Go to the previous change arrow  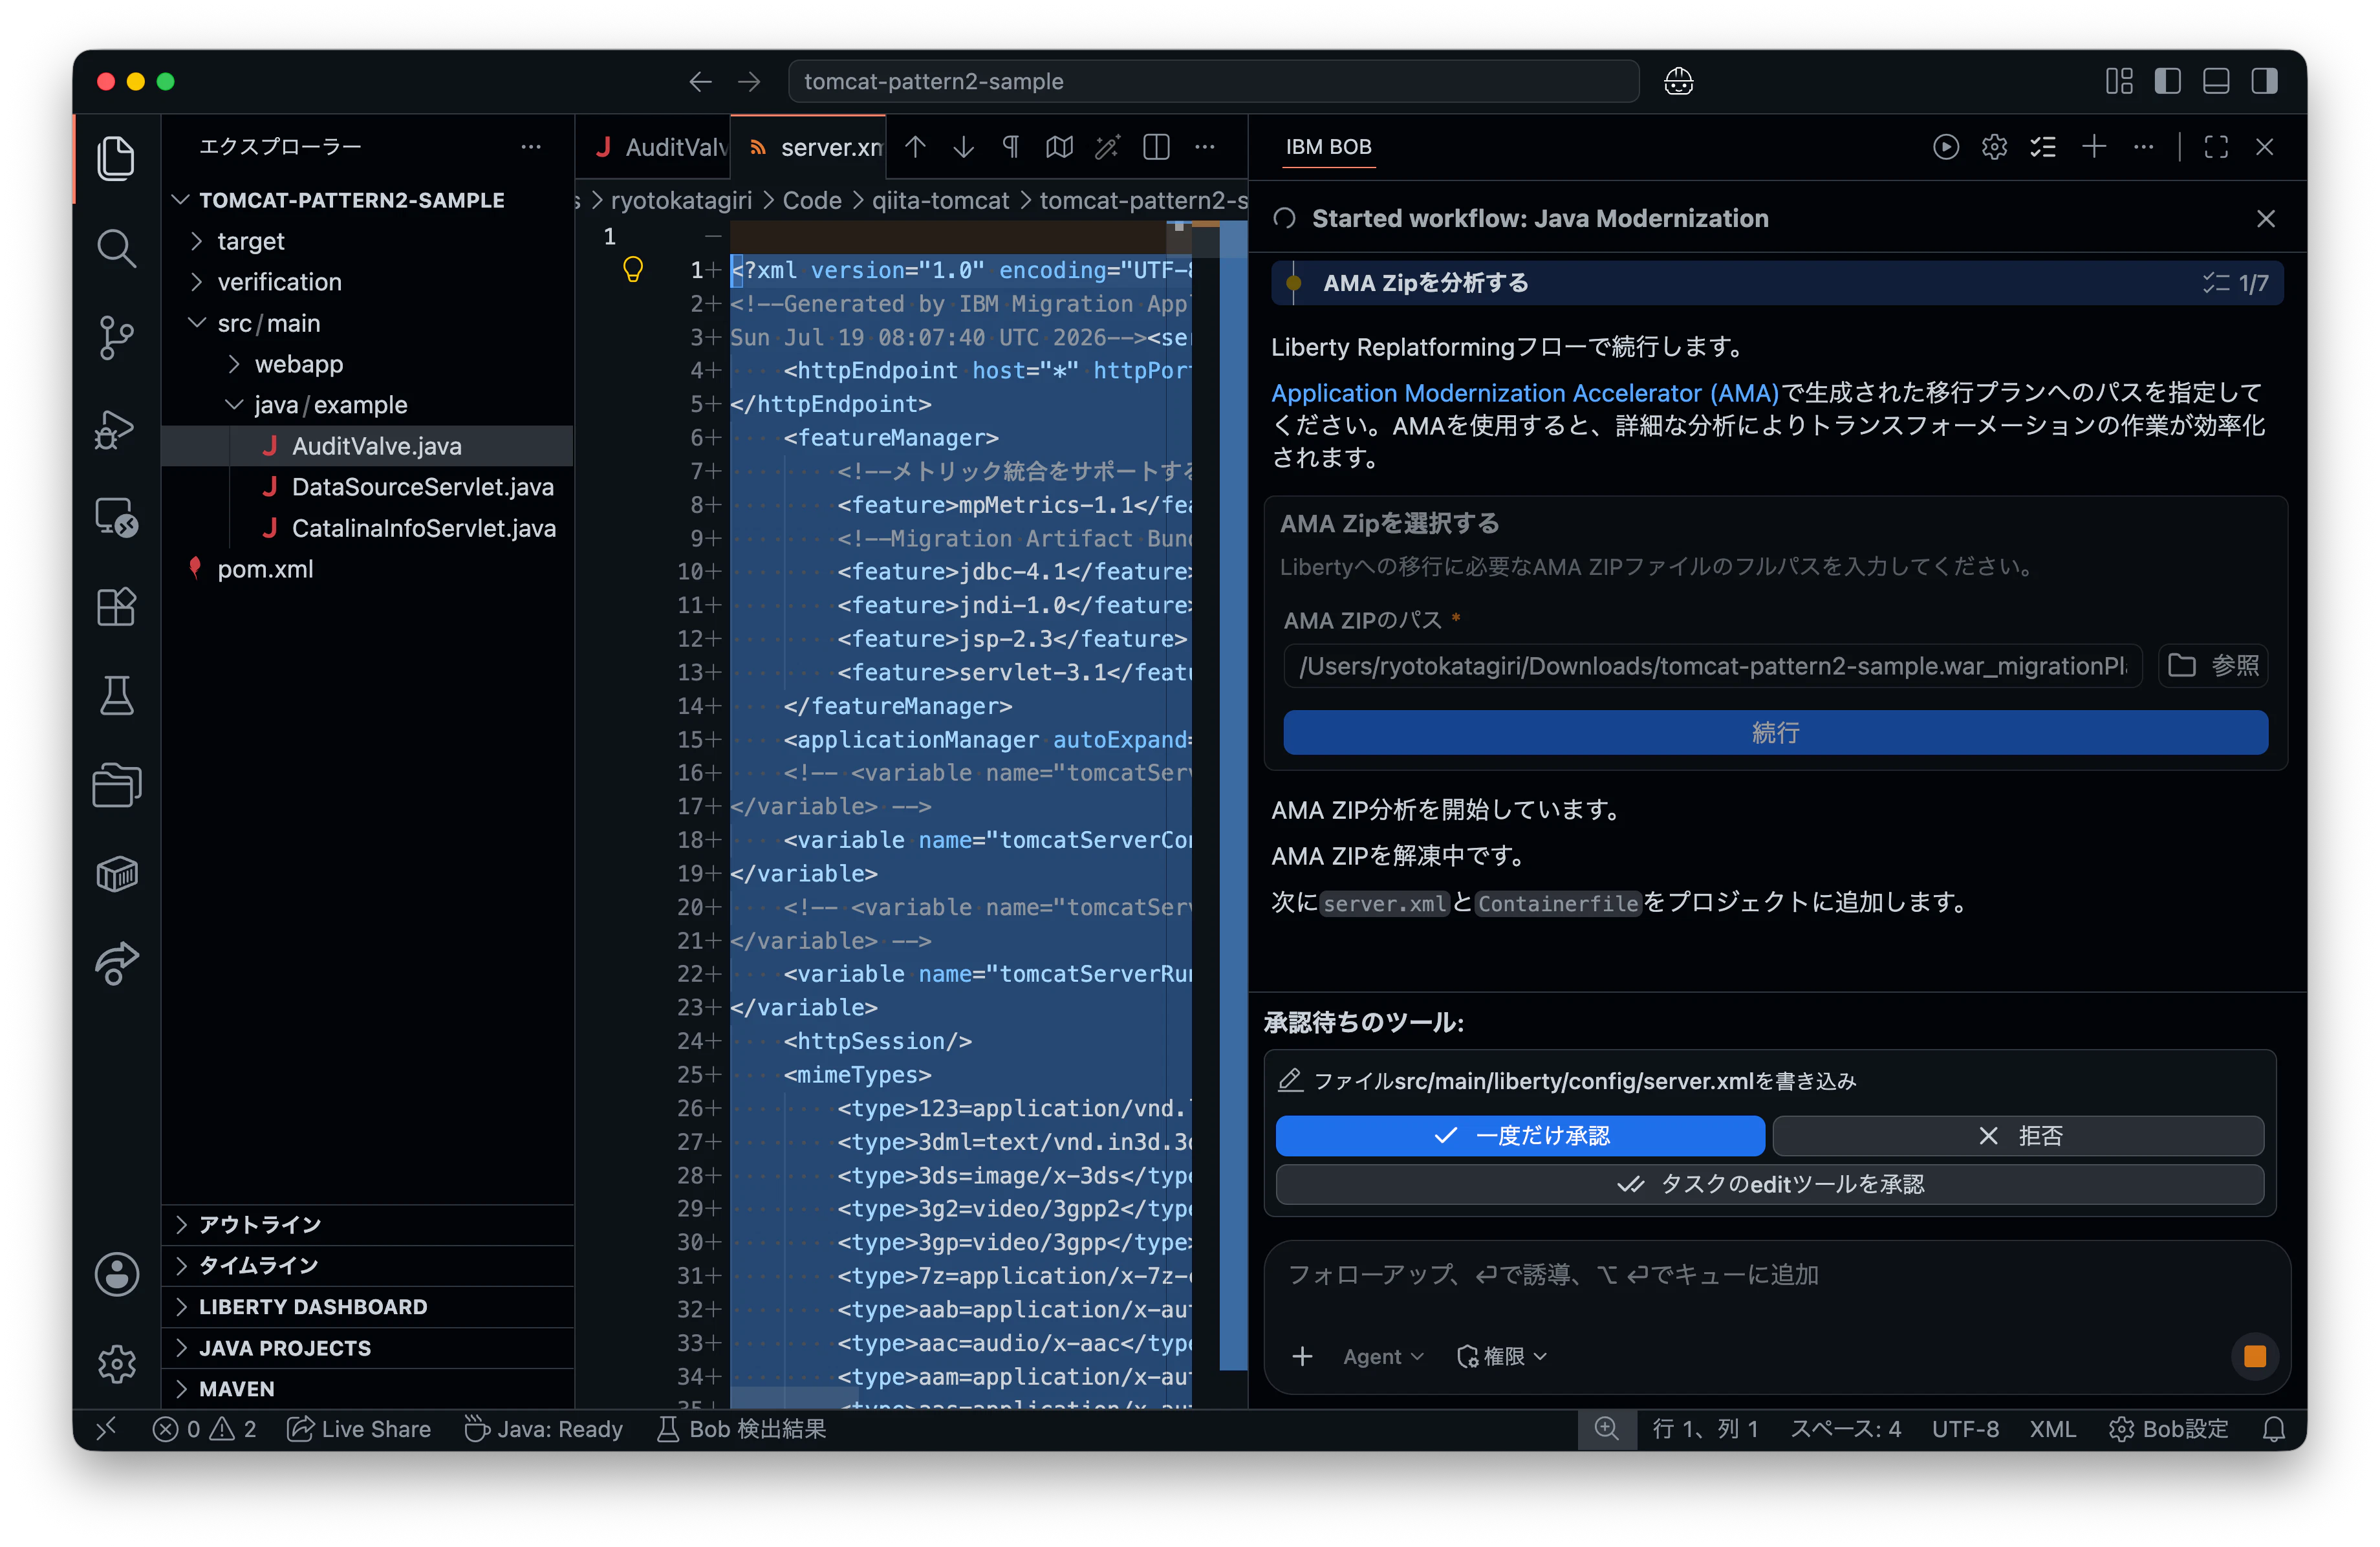click(x=915, y=147)
